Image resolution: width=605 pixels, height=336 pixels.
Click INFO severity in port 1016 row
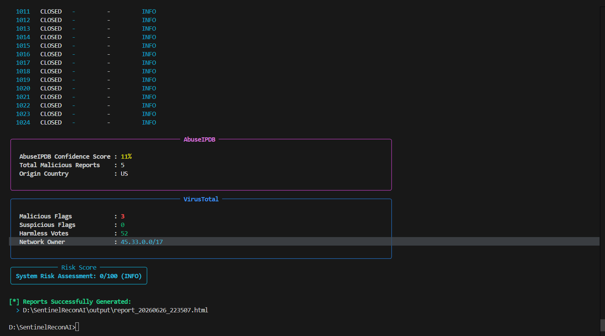pyautogui.click(x=149, y=54)
